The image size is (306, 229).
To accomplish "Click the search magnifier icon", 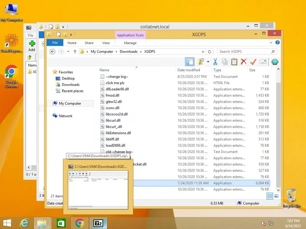I will [x=273, y=52].
